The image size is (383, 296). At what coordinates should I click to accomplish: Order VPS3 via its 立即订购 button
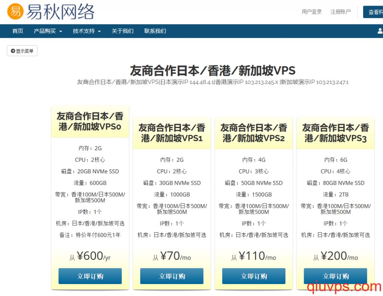coord(335,276)
